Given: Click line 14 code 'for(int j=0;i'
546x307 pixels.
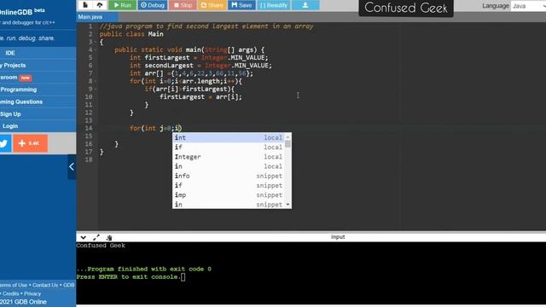Looking at the screenshot, I should [155, 128].
